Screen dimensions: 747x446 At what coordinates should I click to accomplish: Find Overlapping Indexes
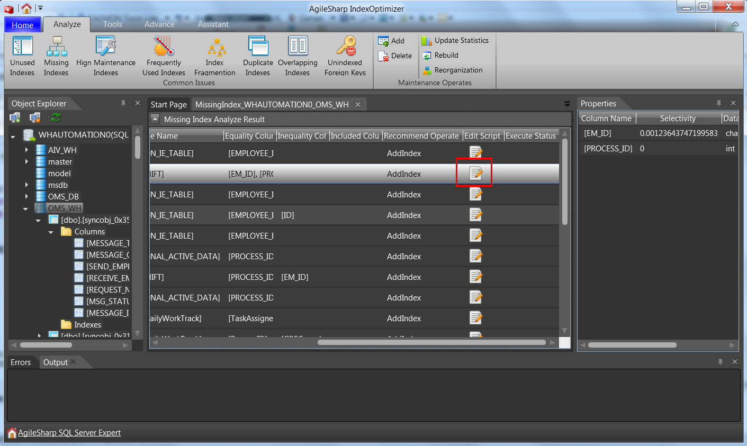[x=298, y=56]
